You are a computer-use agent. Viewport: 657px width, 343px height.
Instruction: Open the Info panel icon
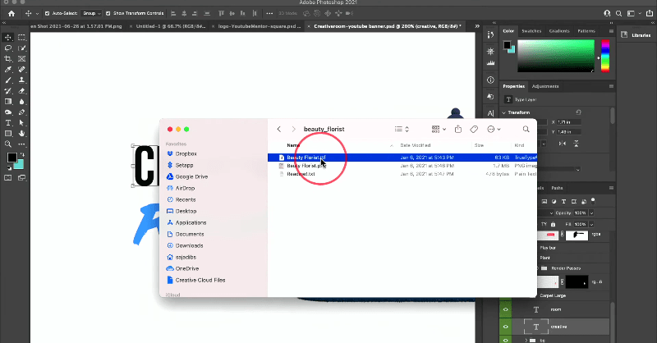pyautogui.click(x=490, y=80)
